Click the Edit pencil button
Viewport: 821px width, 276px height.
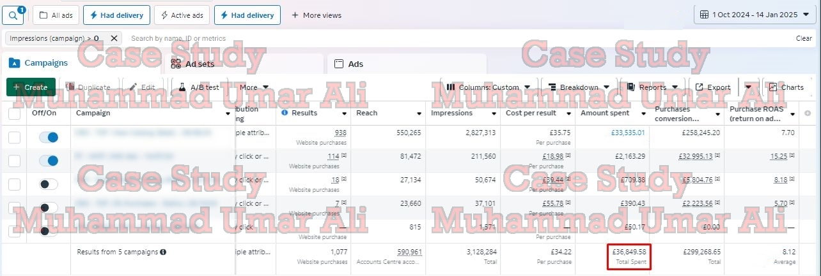pyautogui.click(x=142, y=87)
